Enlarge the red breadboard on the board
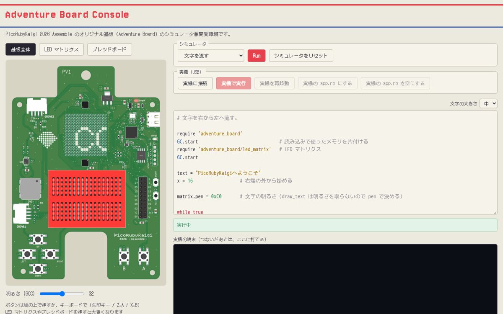503x314 pixels. (x=87, y=198)
